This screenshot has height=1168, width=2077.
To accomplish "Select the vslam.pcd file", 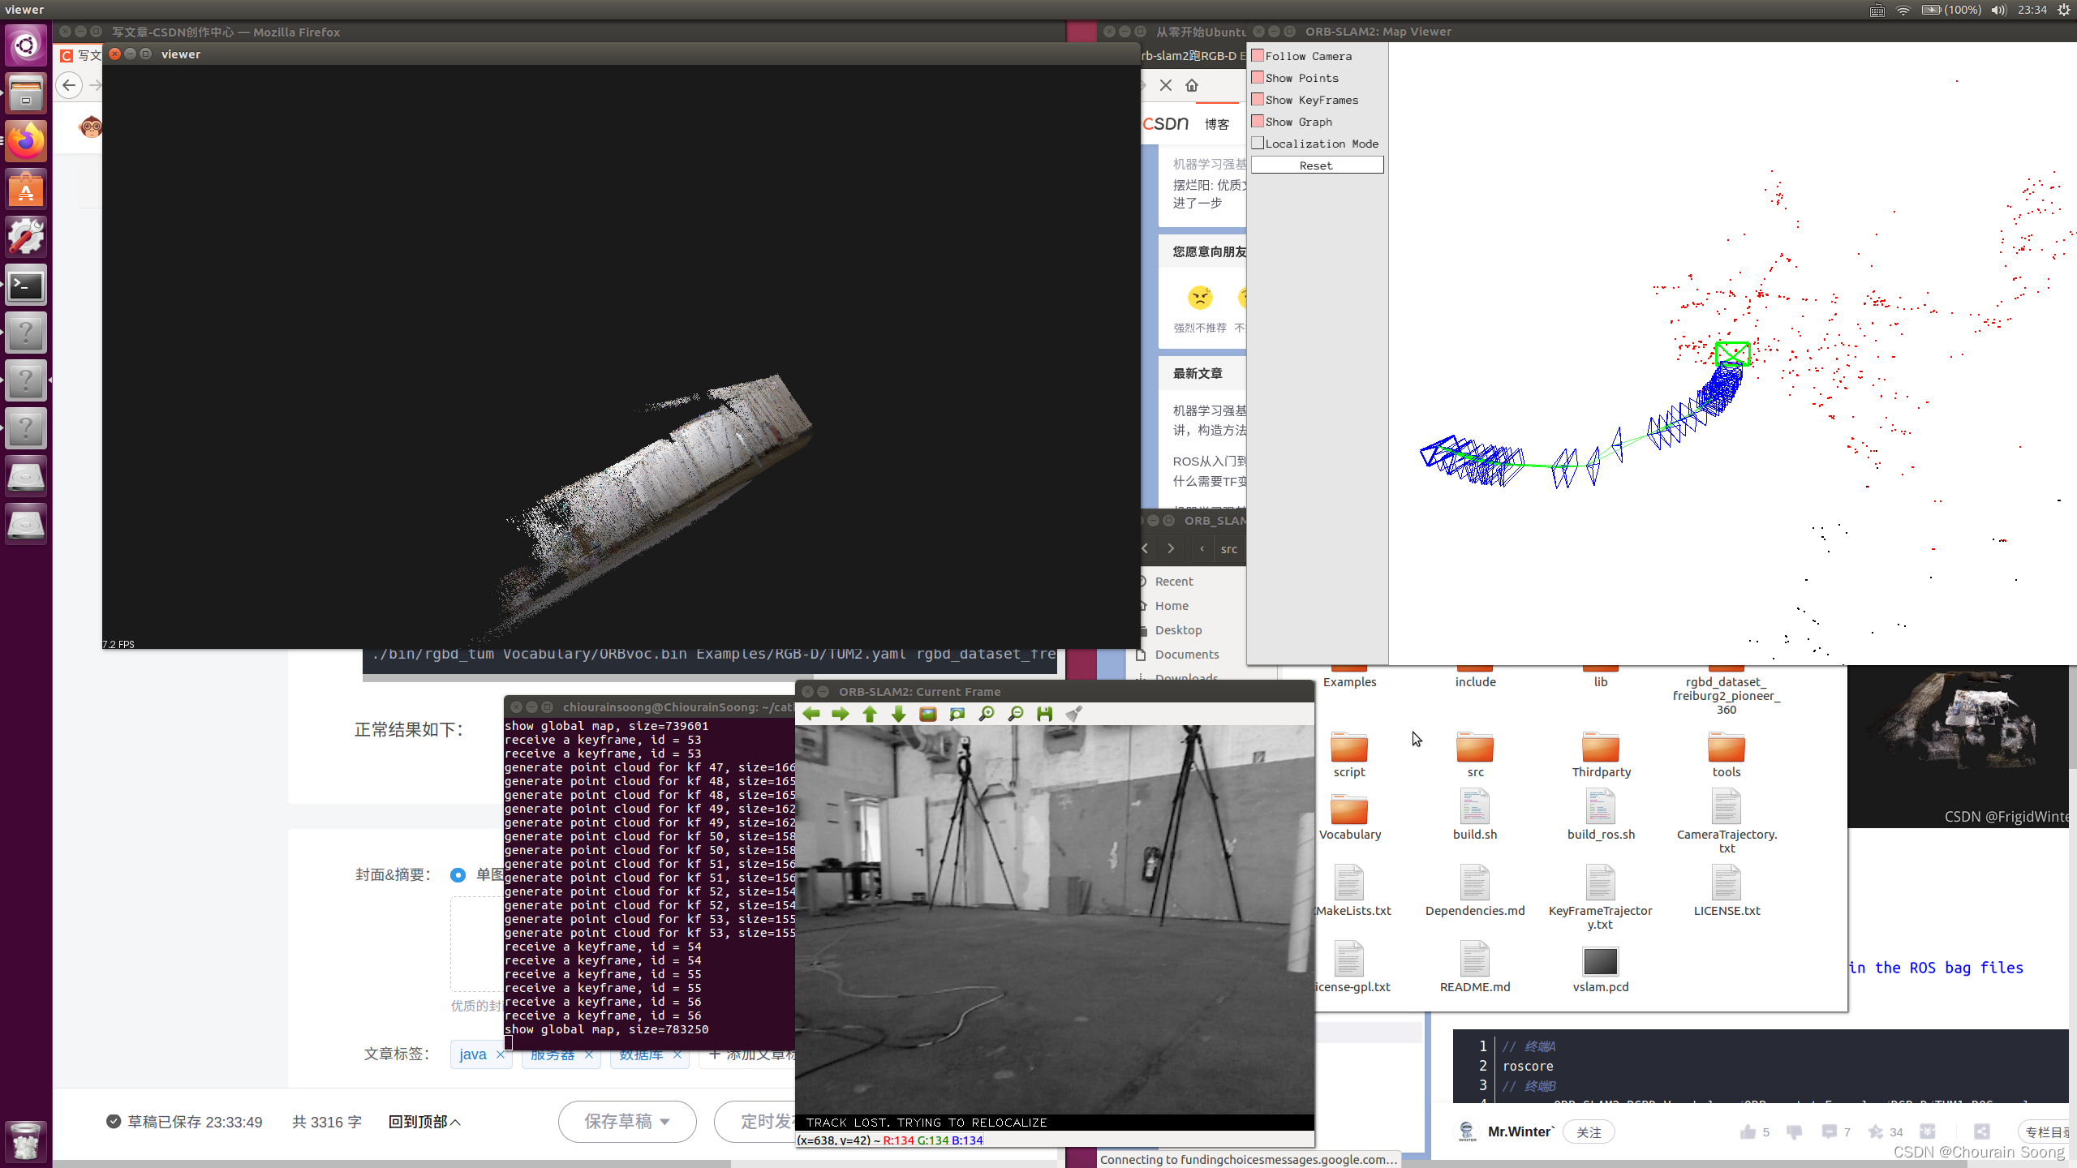I will click(1601, 970).
